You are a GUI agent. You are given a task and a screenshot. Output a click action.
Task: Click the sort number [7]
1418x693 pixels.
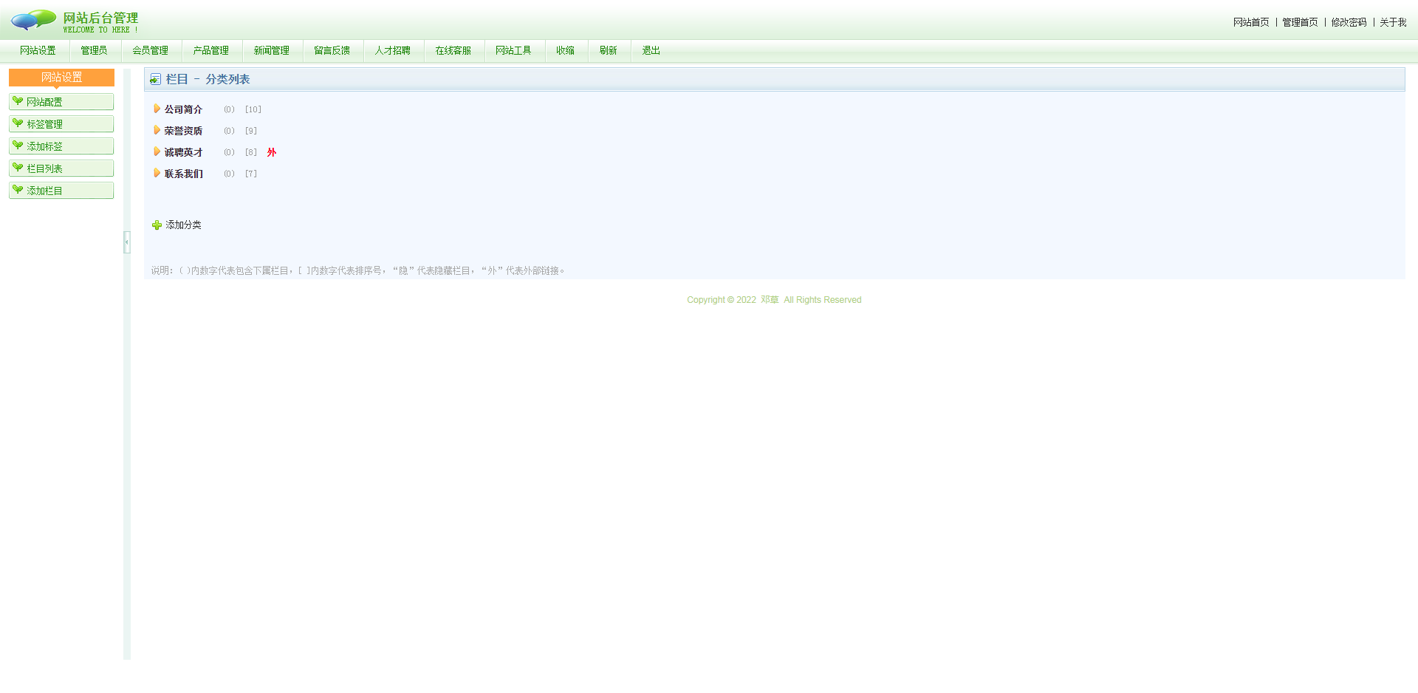tap(251, 174)
